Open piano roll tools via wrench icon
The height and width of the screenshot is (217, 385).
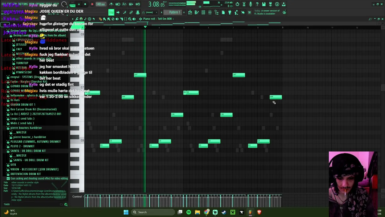coord(77,19)
